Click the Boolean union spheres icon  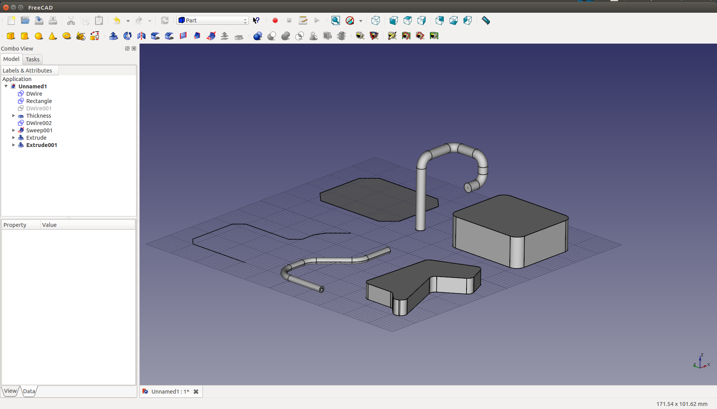tap(286, 36)
